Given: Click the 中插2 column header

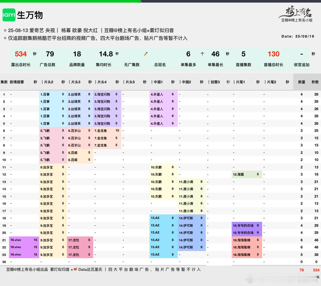Looking at the screenshot, I should pos(186,82).
